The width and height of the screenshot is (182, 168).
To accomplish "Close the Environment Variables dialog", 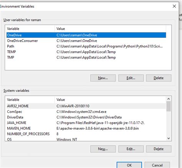I will point(174,6).
